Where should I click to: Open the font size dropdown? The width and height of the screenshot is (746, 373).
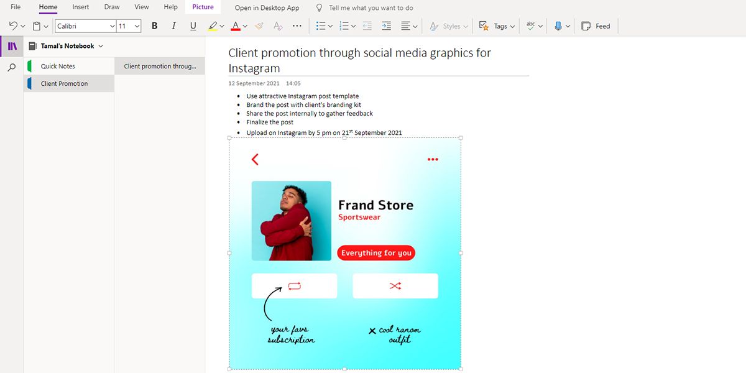click(x=136, y=25)
